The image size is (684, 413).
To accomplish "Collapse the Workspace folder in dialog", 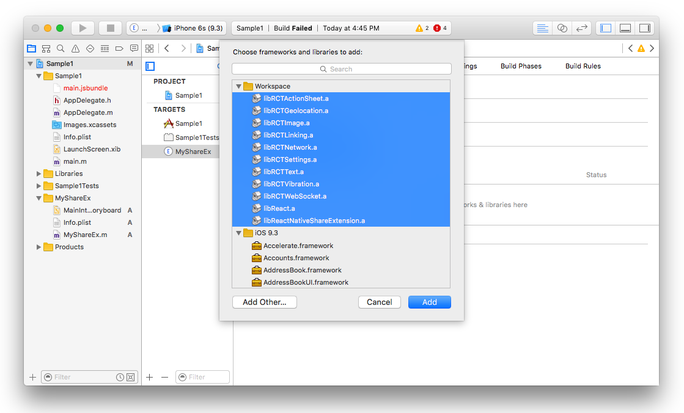I will pos(238,86).
